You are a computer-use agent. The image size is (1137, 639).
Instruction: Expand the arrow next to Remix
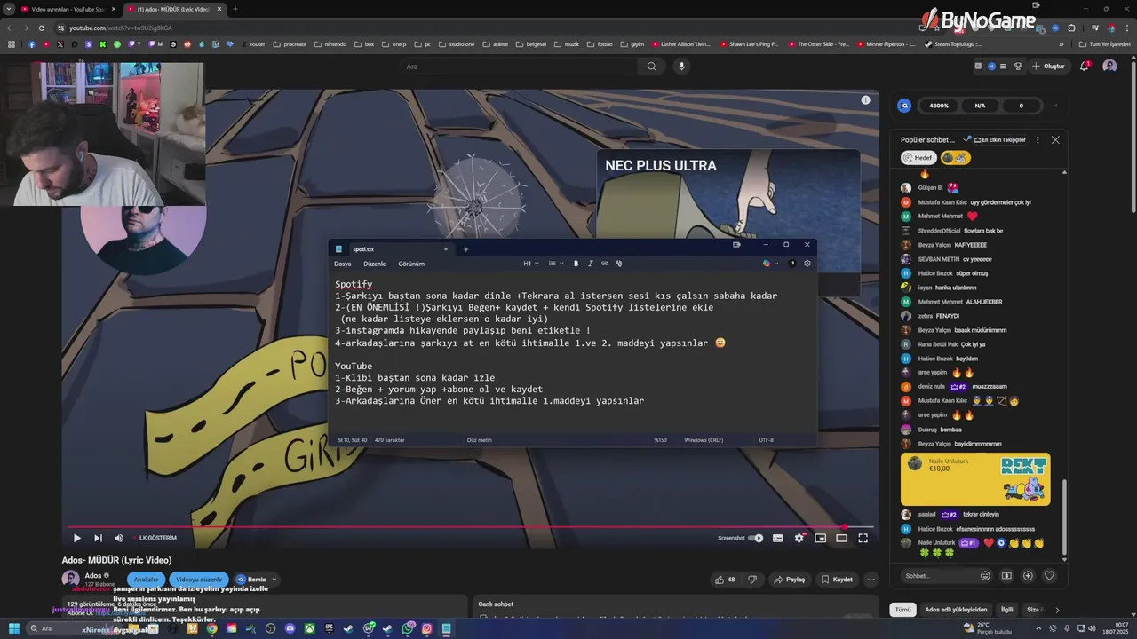click(x=274, y=580)
